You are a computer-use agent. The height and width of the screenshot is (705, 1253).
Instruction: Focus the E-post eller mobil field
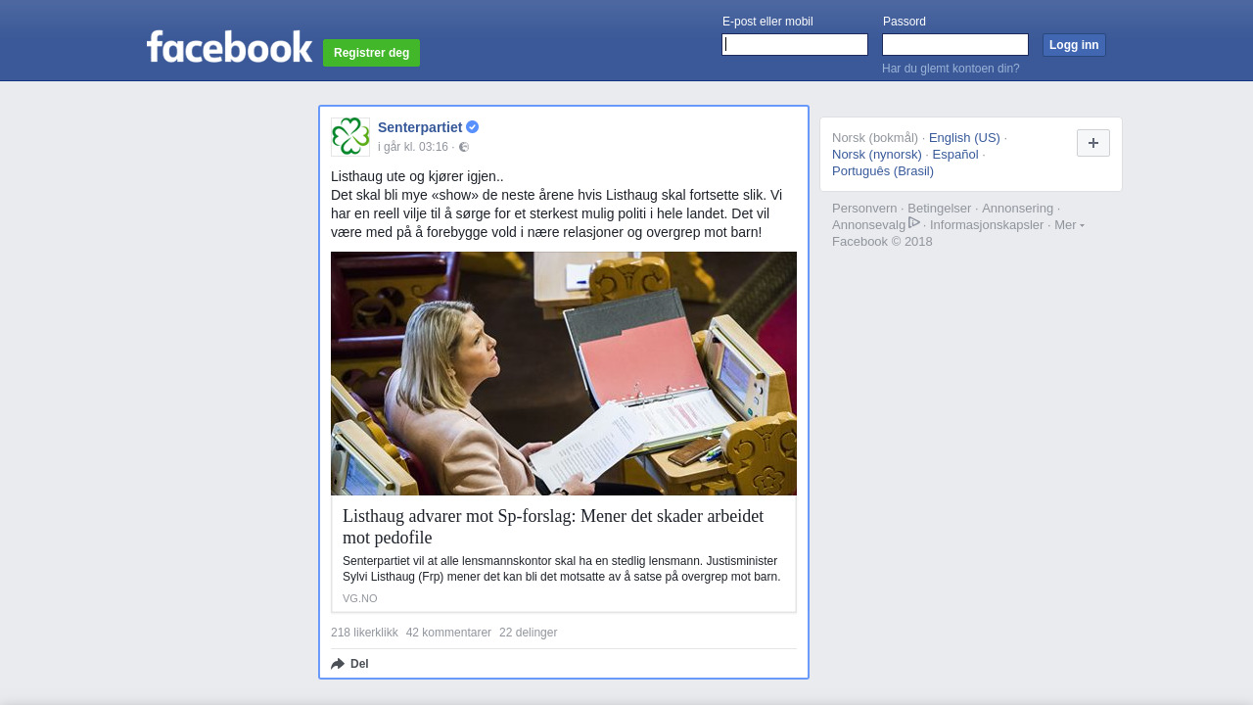tap(795, 45)
